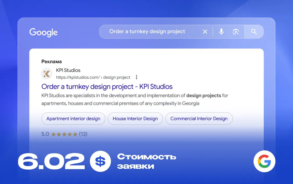The height and width of the screenshot is (184, 293).
Task: Click the microphone icon for voice search
Action: (x=221, y=31)
